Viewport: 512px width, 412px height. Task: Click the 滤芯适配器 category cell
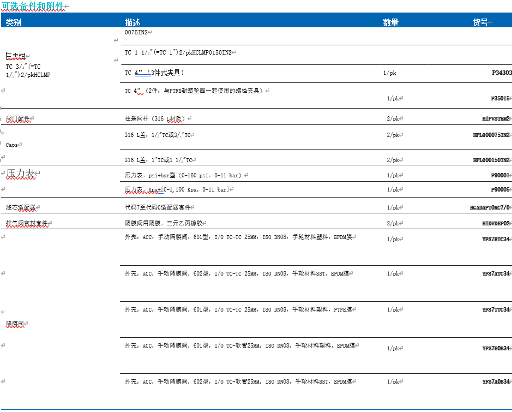click(x=22, y=207)
